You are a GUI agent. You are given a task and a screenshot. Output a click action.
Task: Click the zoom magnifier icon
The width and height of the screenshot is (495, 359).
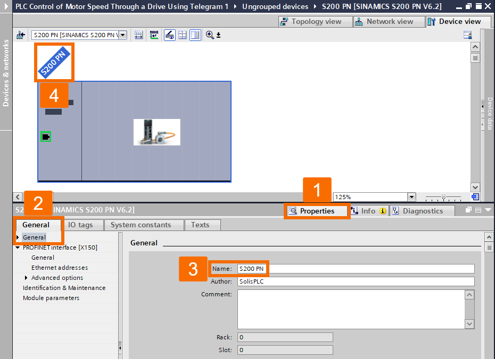(x=210, y=35)
